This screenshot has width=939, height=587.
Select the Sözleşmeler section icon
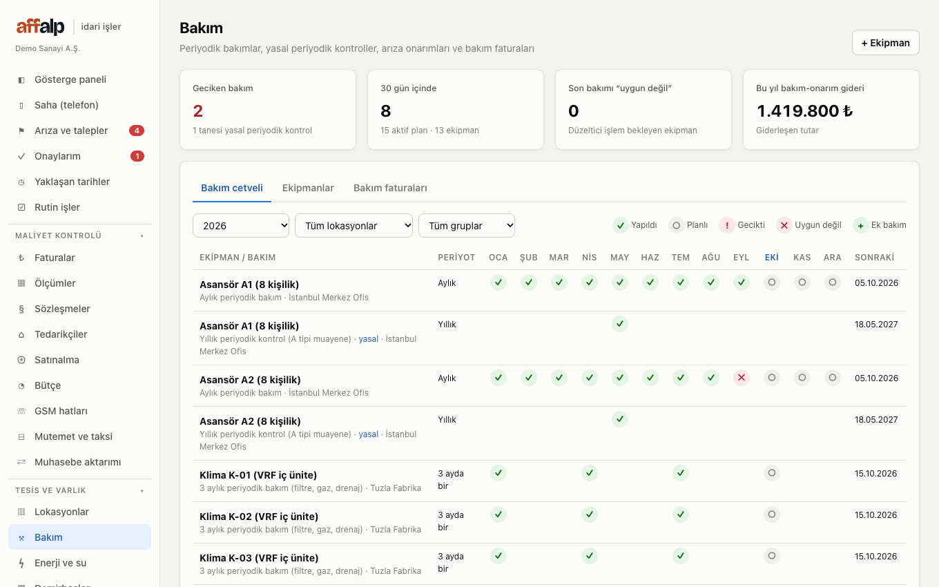(x=21, y=309)
